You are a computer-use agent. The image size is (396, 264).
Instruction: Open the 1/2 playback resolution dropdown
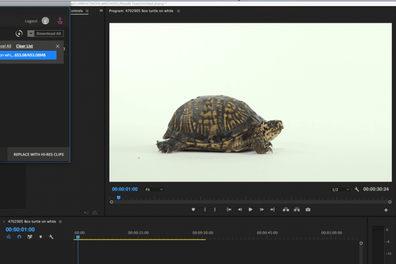point(340,190)
